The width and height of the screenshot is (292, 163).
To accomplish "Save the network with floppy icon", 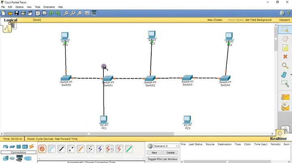I will point(17,13).
